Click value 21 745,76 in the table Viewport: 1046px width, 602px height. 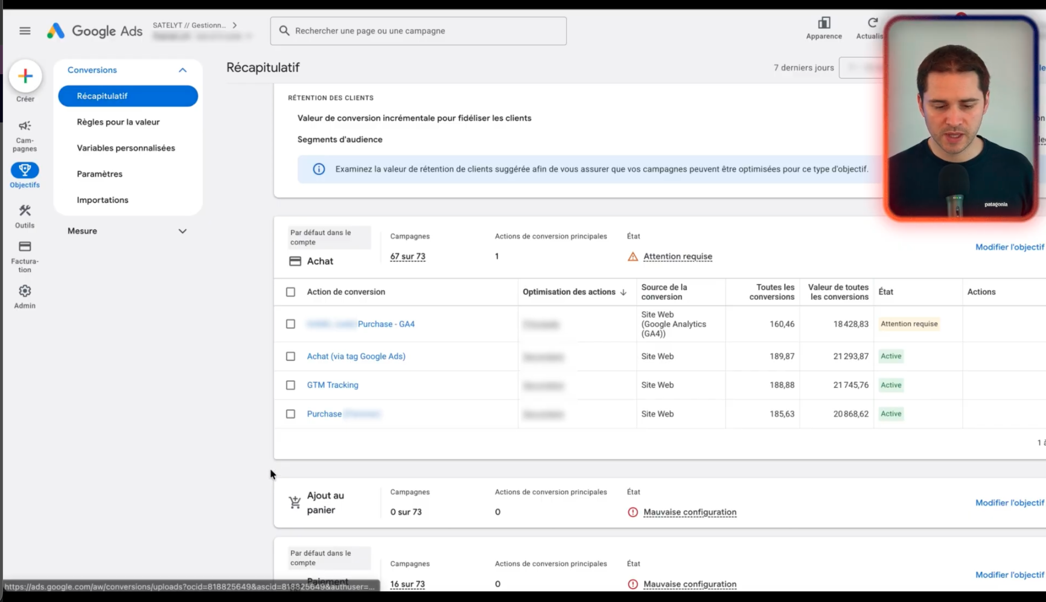coord(851,385)
